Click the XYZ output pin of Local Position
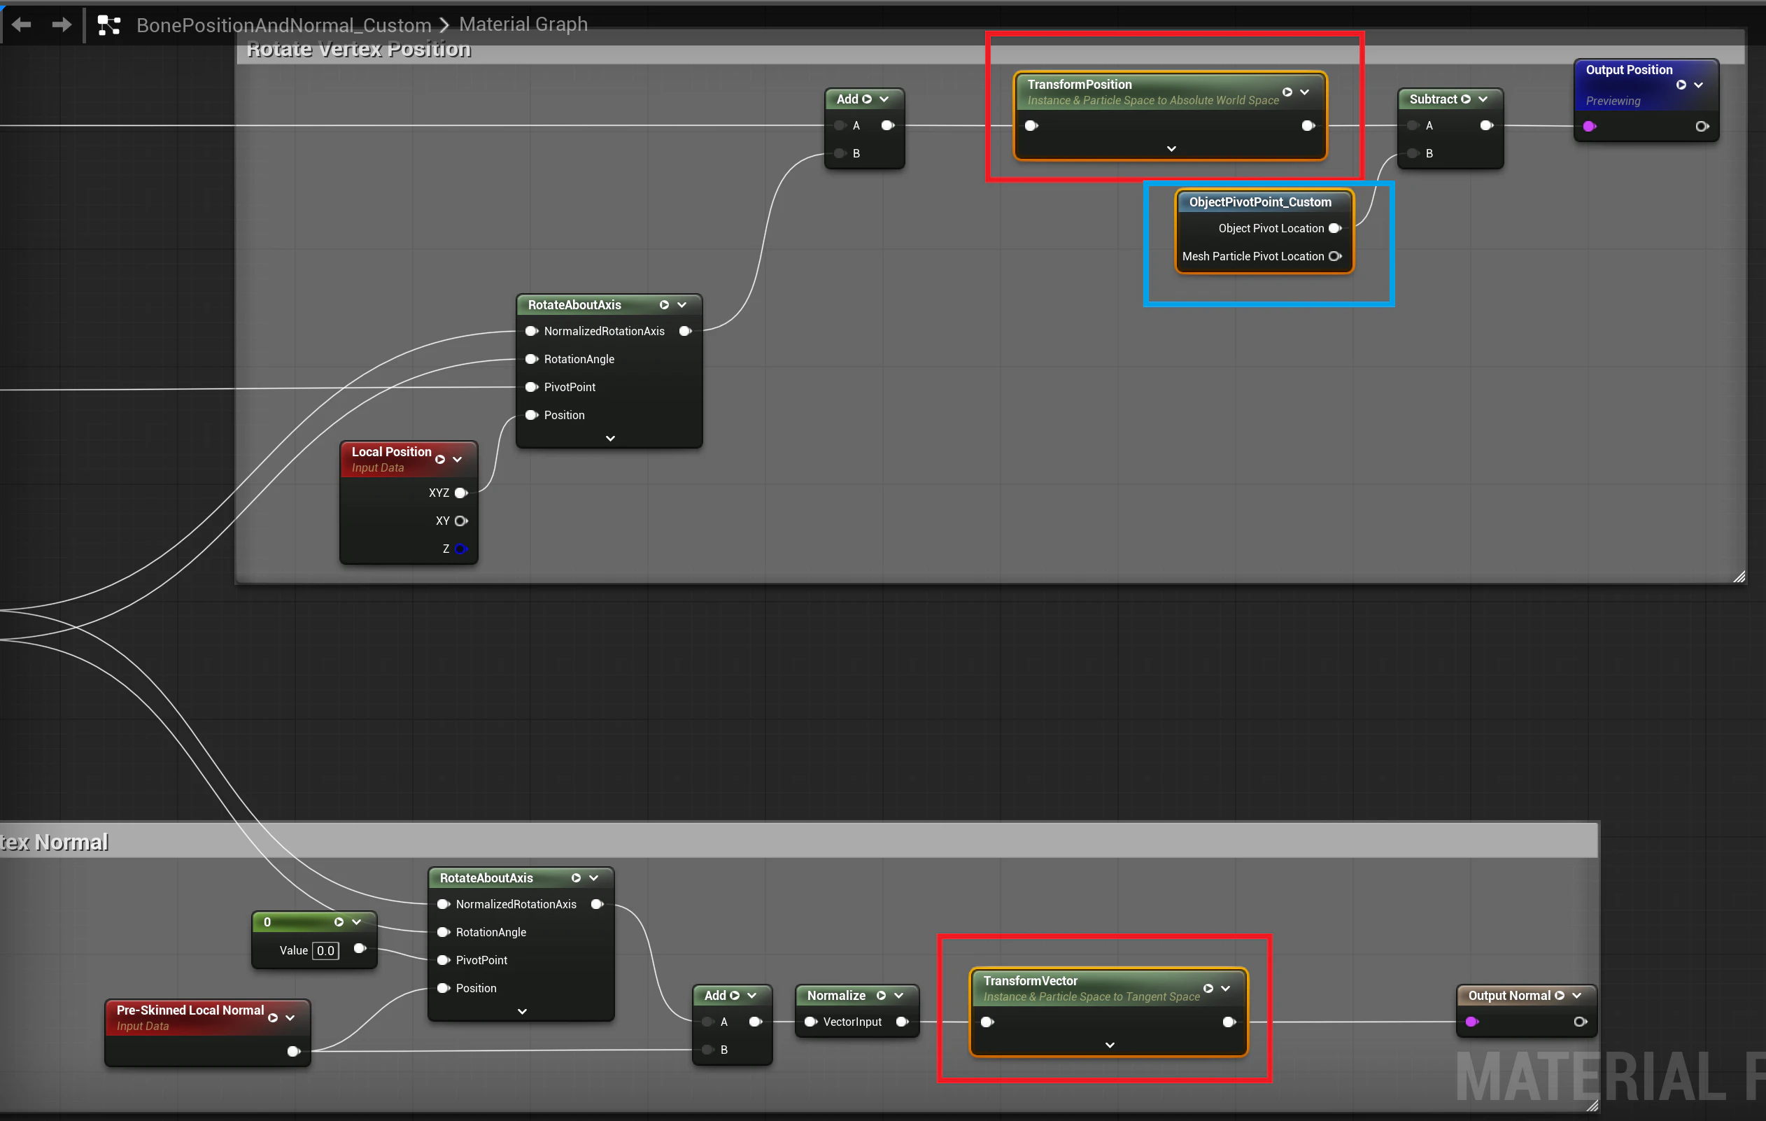This screenshot has height=1121, width=1766. point(461,493)
